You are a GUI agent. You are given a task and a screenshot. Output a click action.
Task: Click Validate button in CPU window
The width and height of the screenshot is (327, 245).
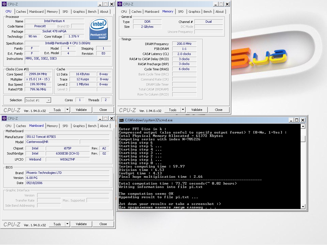pyautogui.click(x=81, y=110)
